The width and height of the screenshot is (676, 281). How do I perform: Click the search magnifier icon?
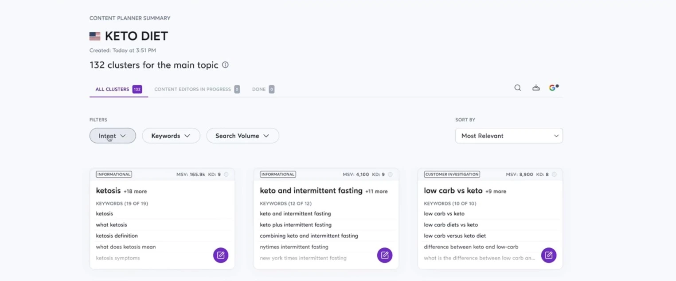[517, 88]
